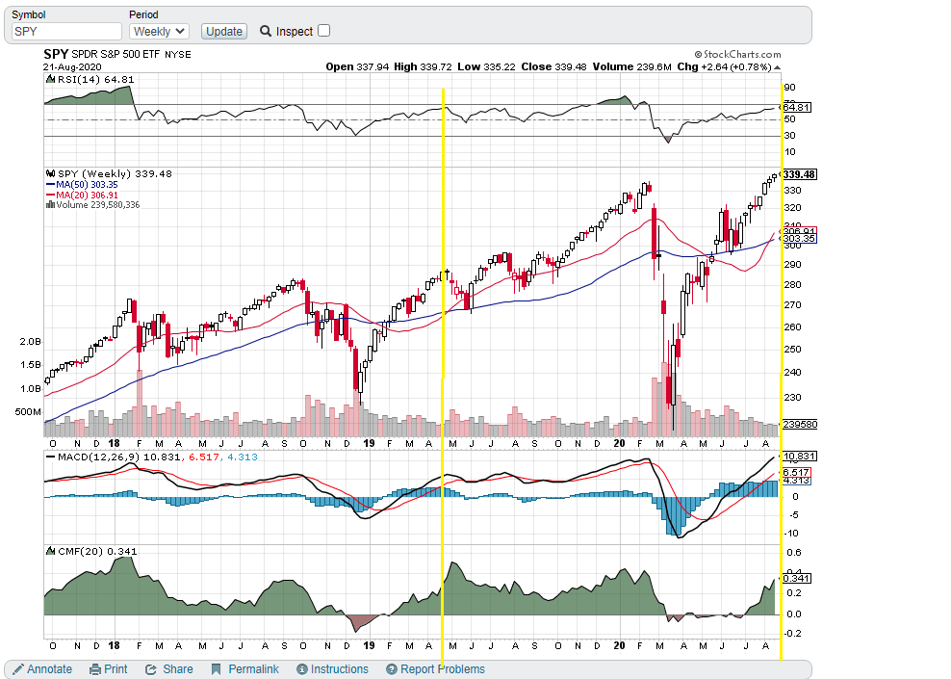Click the small triangle after the Chg value

click(x=778, y=67)
